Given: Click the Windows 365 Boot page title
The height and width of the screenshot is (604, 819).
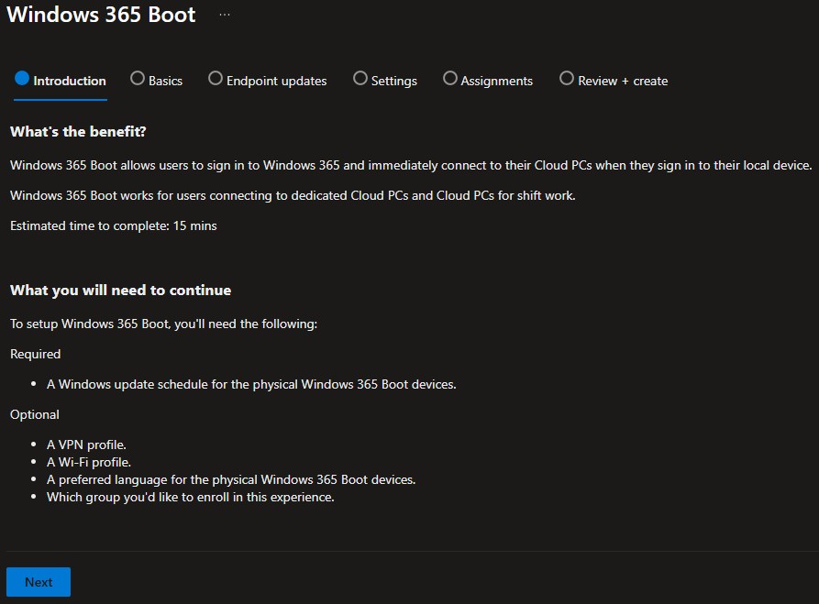Looking at the screenshot, I should (x=101, y=16).
